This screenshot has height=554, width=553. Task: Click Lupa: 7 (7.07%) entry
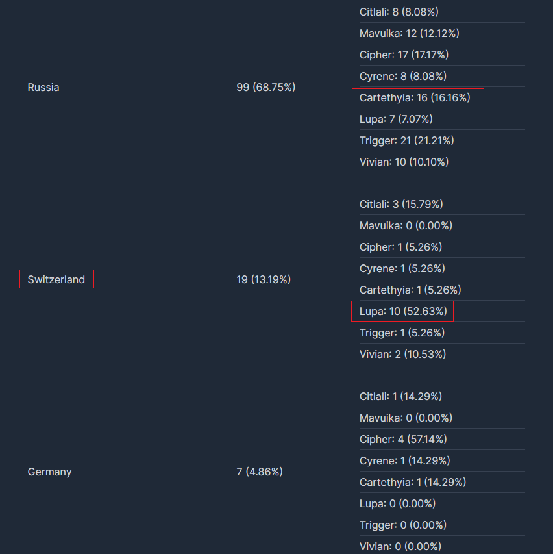[396, 119]
